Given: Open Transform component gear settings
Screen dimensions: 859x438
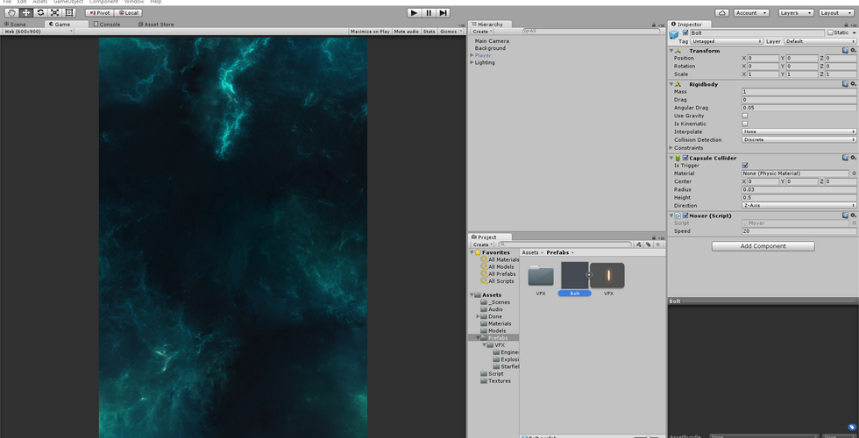Looking at the screenshot, I should click(x=853, y=51).
